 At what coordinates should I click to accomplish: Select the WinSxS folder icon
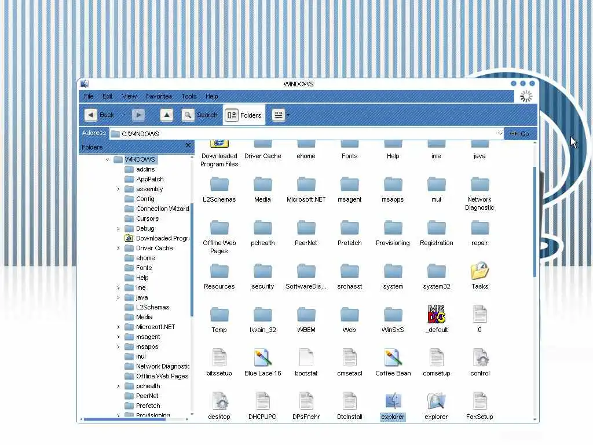tap(393, 319)
